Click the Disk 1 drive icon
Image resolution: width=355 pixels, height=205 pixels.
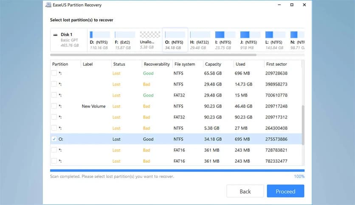55,35
